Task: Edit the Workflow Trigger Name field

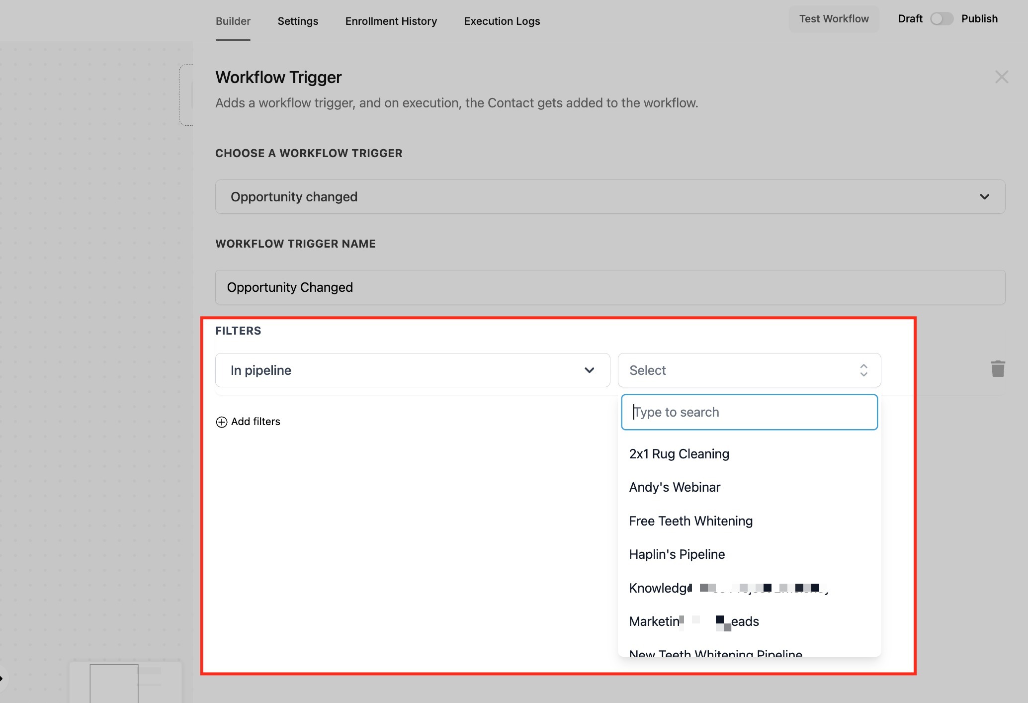Action: (610, 287)
